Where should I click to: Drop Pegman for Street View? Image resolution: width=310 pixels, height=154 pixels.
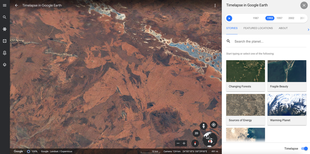click(203, 126)
